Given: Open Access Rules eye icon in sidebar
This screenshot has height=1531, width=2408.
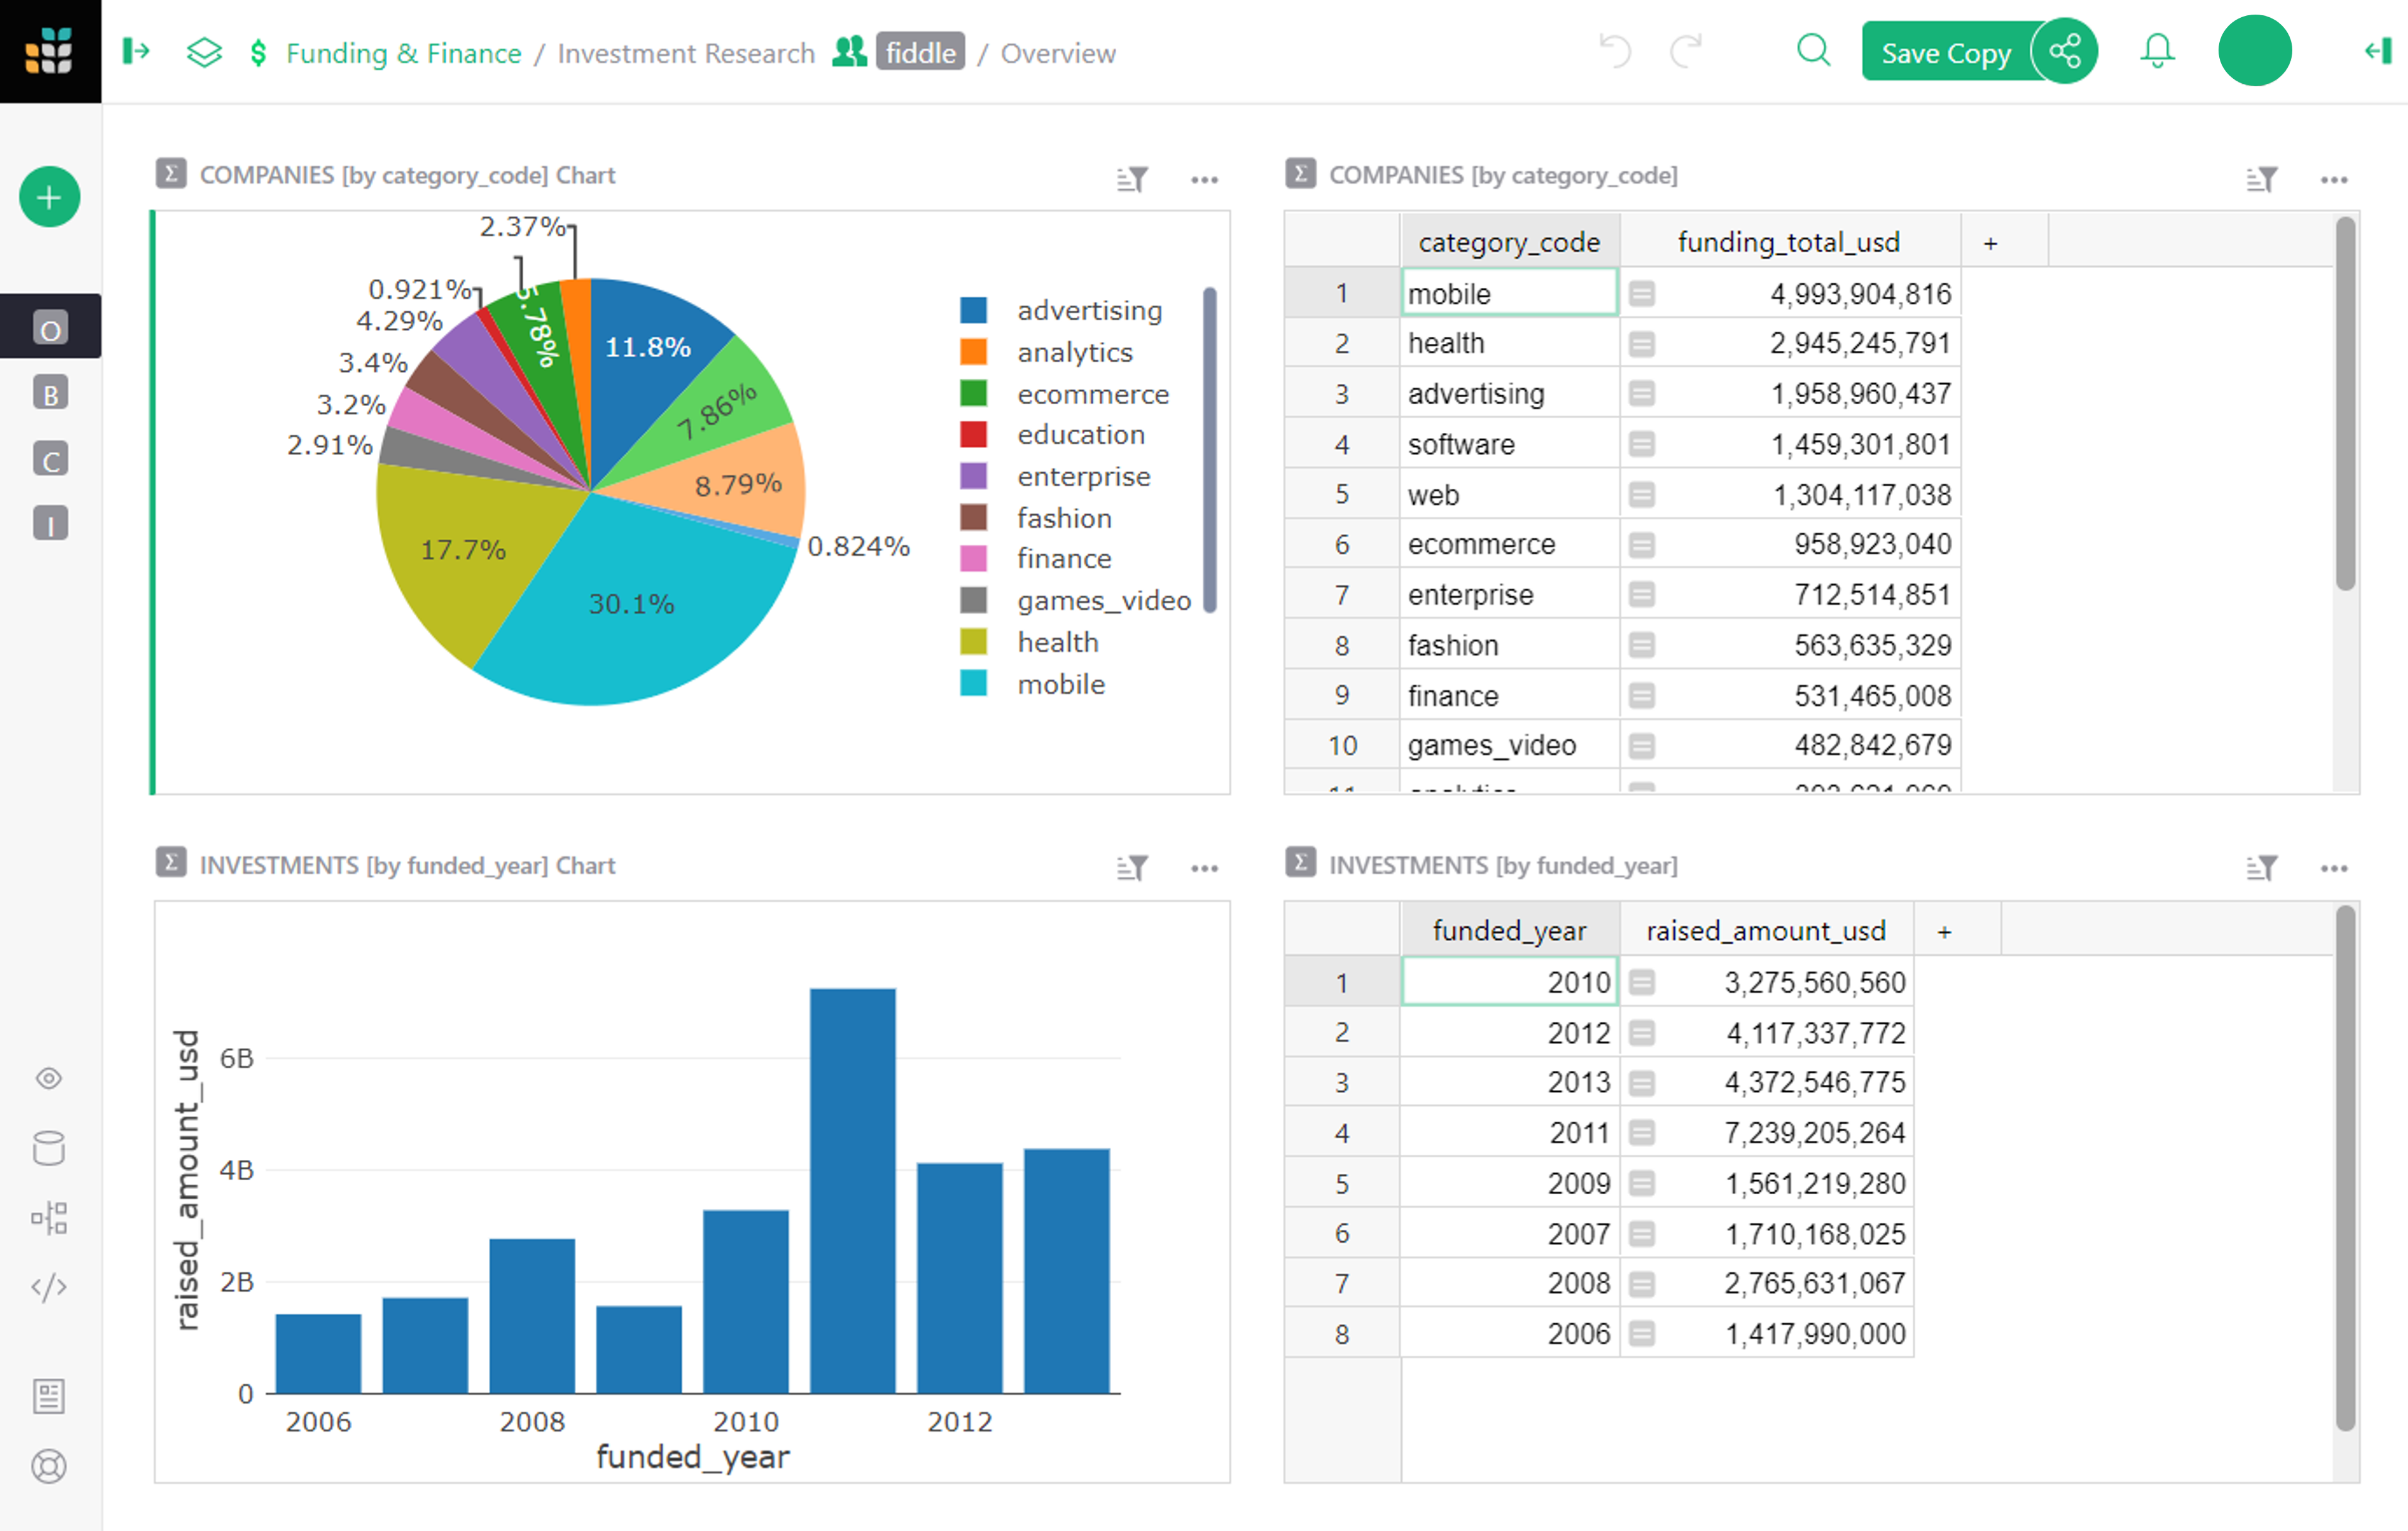Looking at the screenshot, I should [x=49, y=1078].
